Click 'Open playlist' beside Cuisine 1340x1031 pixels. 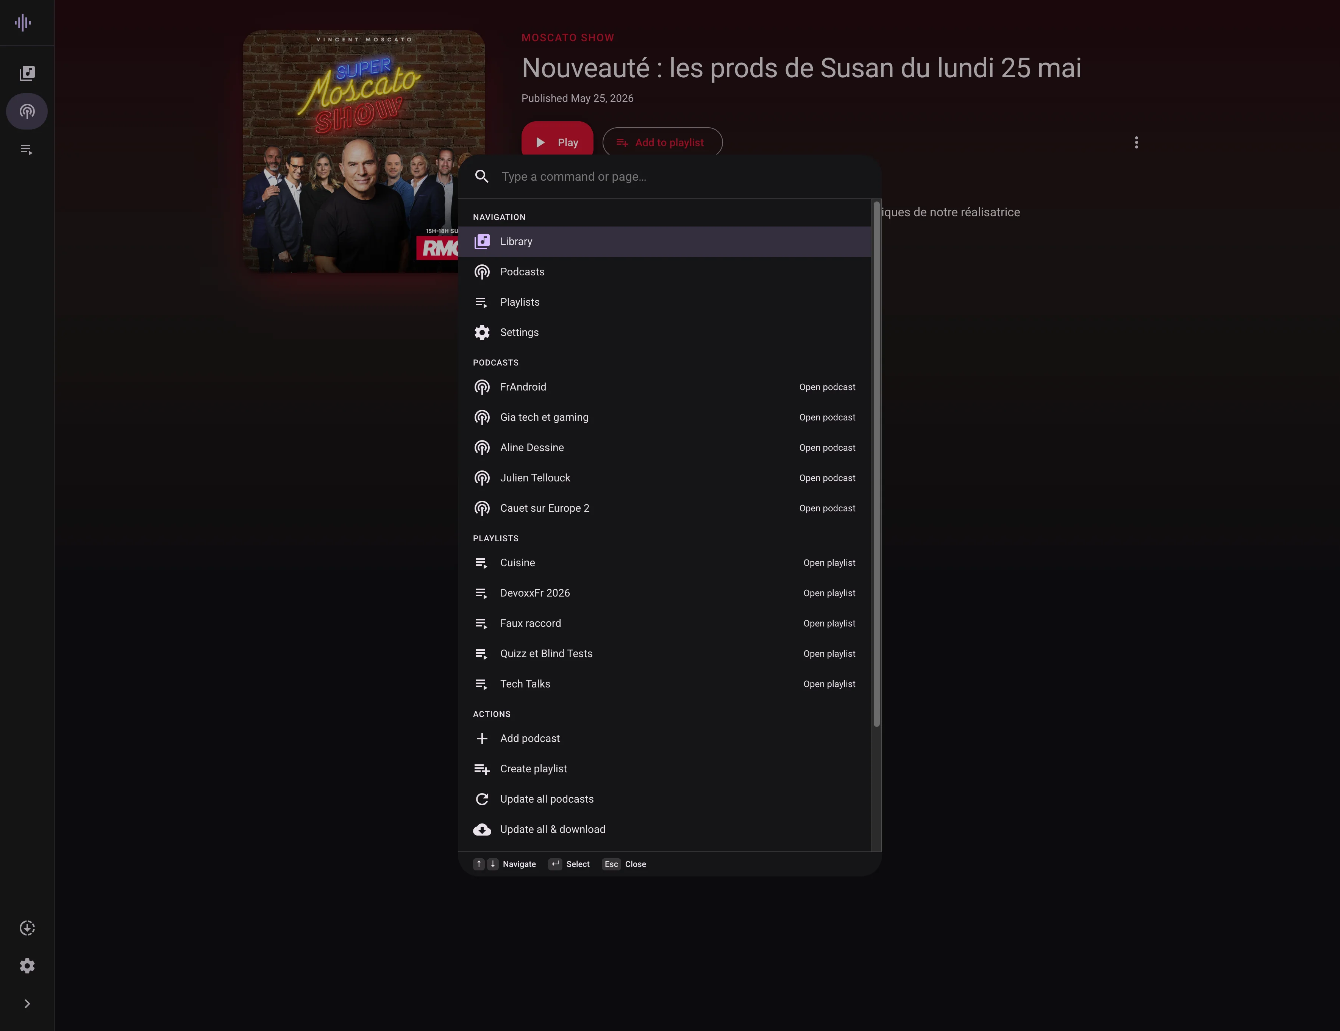pos(829,563)
